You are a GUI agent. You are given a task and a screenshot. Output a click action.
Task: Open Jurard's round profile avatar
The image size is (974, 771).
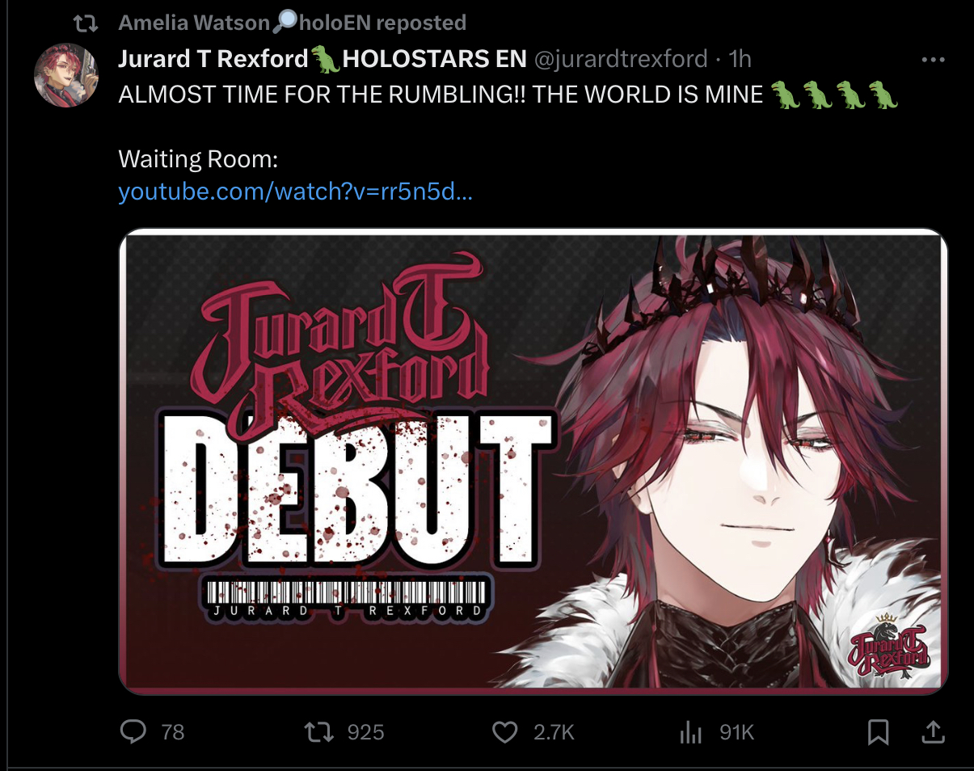coord(65,76)
